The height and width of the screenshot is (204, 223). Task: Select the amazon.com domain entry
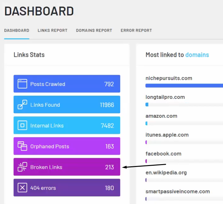click(161, 116)
